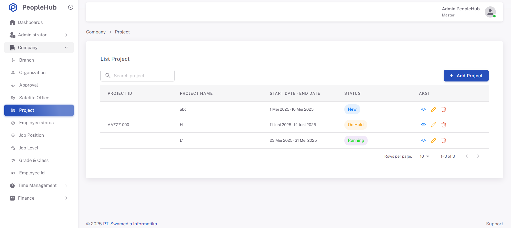Screen dimensions: 511x228
Task: Edit the Running project L1
Action: (x=434, y=140)
